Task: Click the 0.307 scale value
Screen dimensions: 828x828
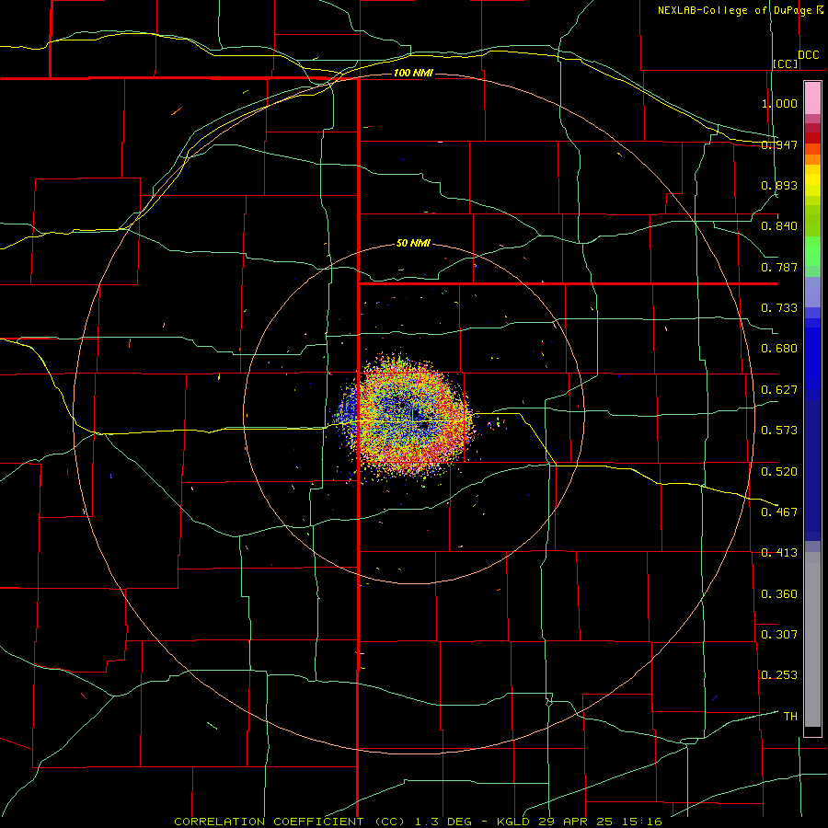Action: click(x=779, y=634)
